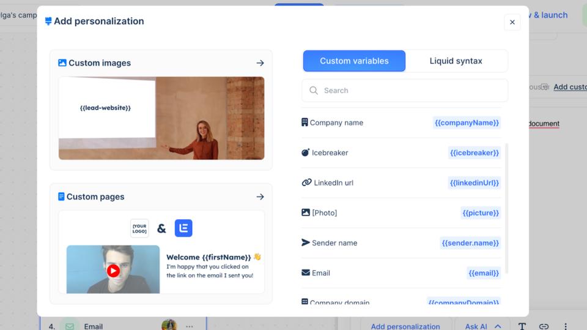Select the lead-website custom image preview
Screen dimensions: 587x330
click(x=161, y=118)
